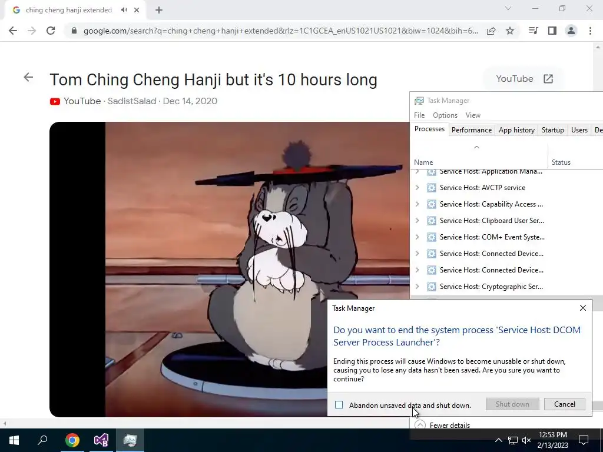Bookmark this page with the star icon

(x=510, y=31)
